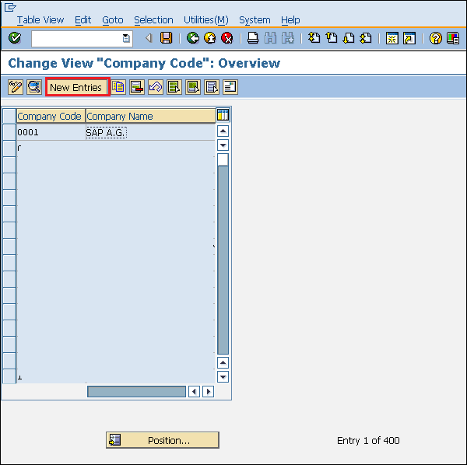Click top scroll-down arrow of table
Viewport: 467px width, 465px height.
(x=223, y=145)
